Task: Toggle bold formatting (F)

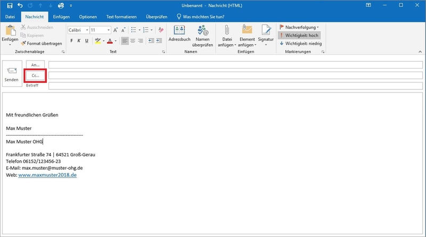Action: 71,41
